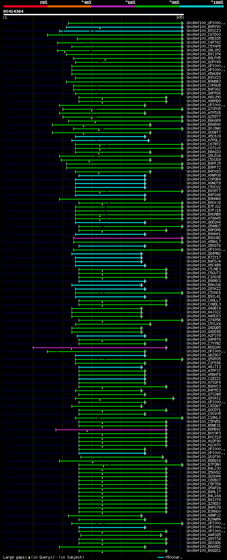
Task: Select the UniRef100_A8NPJ2 label
Action: tap(204, 515)
